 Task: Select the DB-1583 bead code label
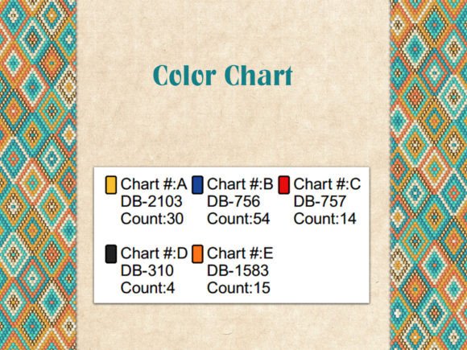238,270
